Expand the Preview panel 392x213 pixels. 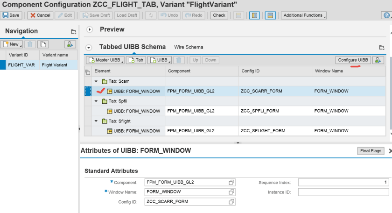tap(90, 29)
